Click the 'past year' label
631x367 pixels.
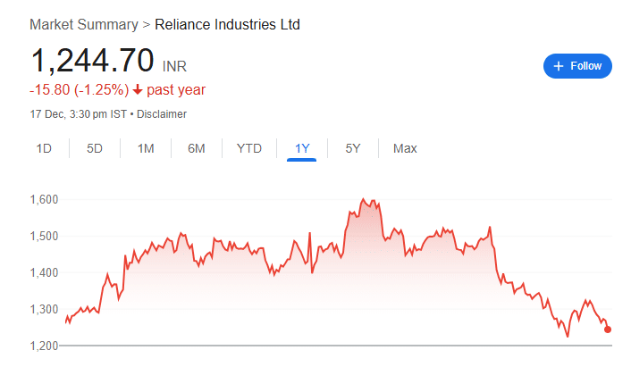pyautogui.click(x=176, y=89)
